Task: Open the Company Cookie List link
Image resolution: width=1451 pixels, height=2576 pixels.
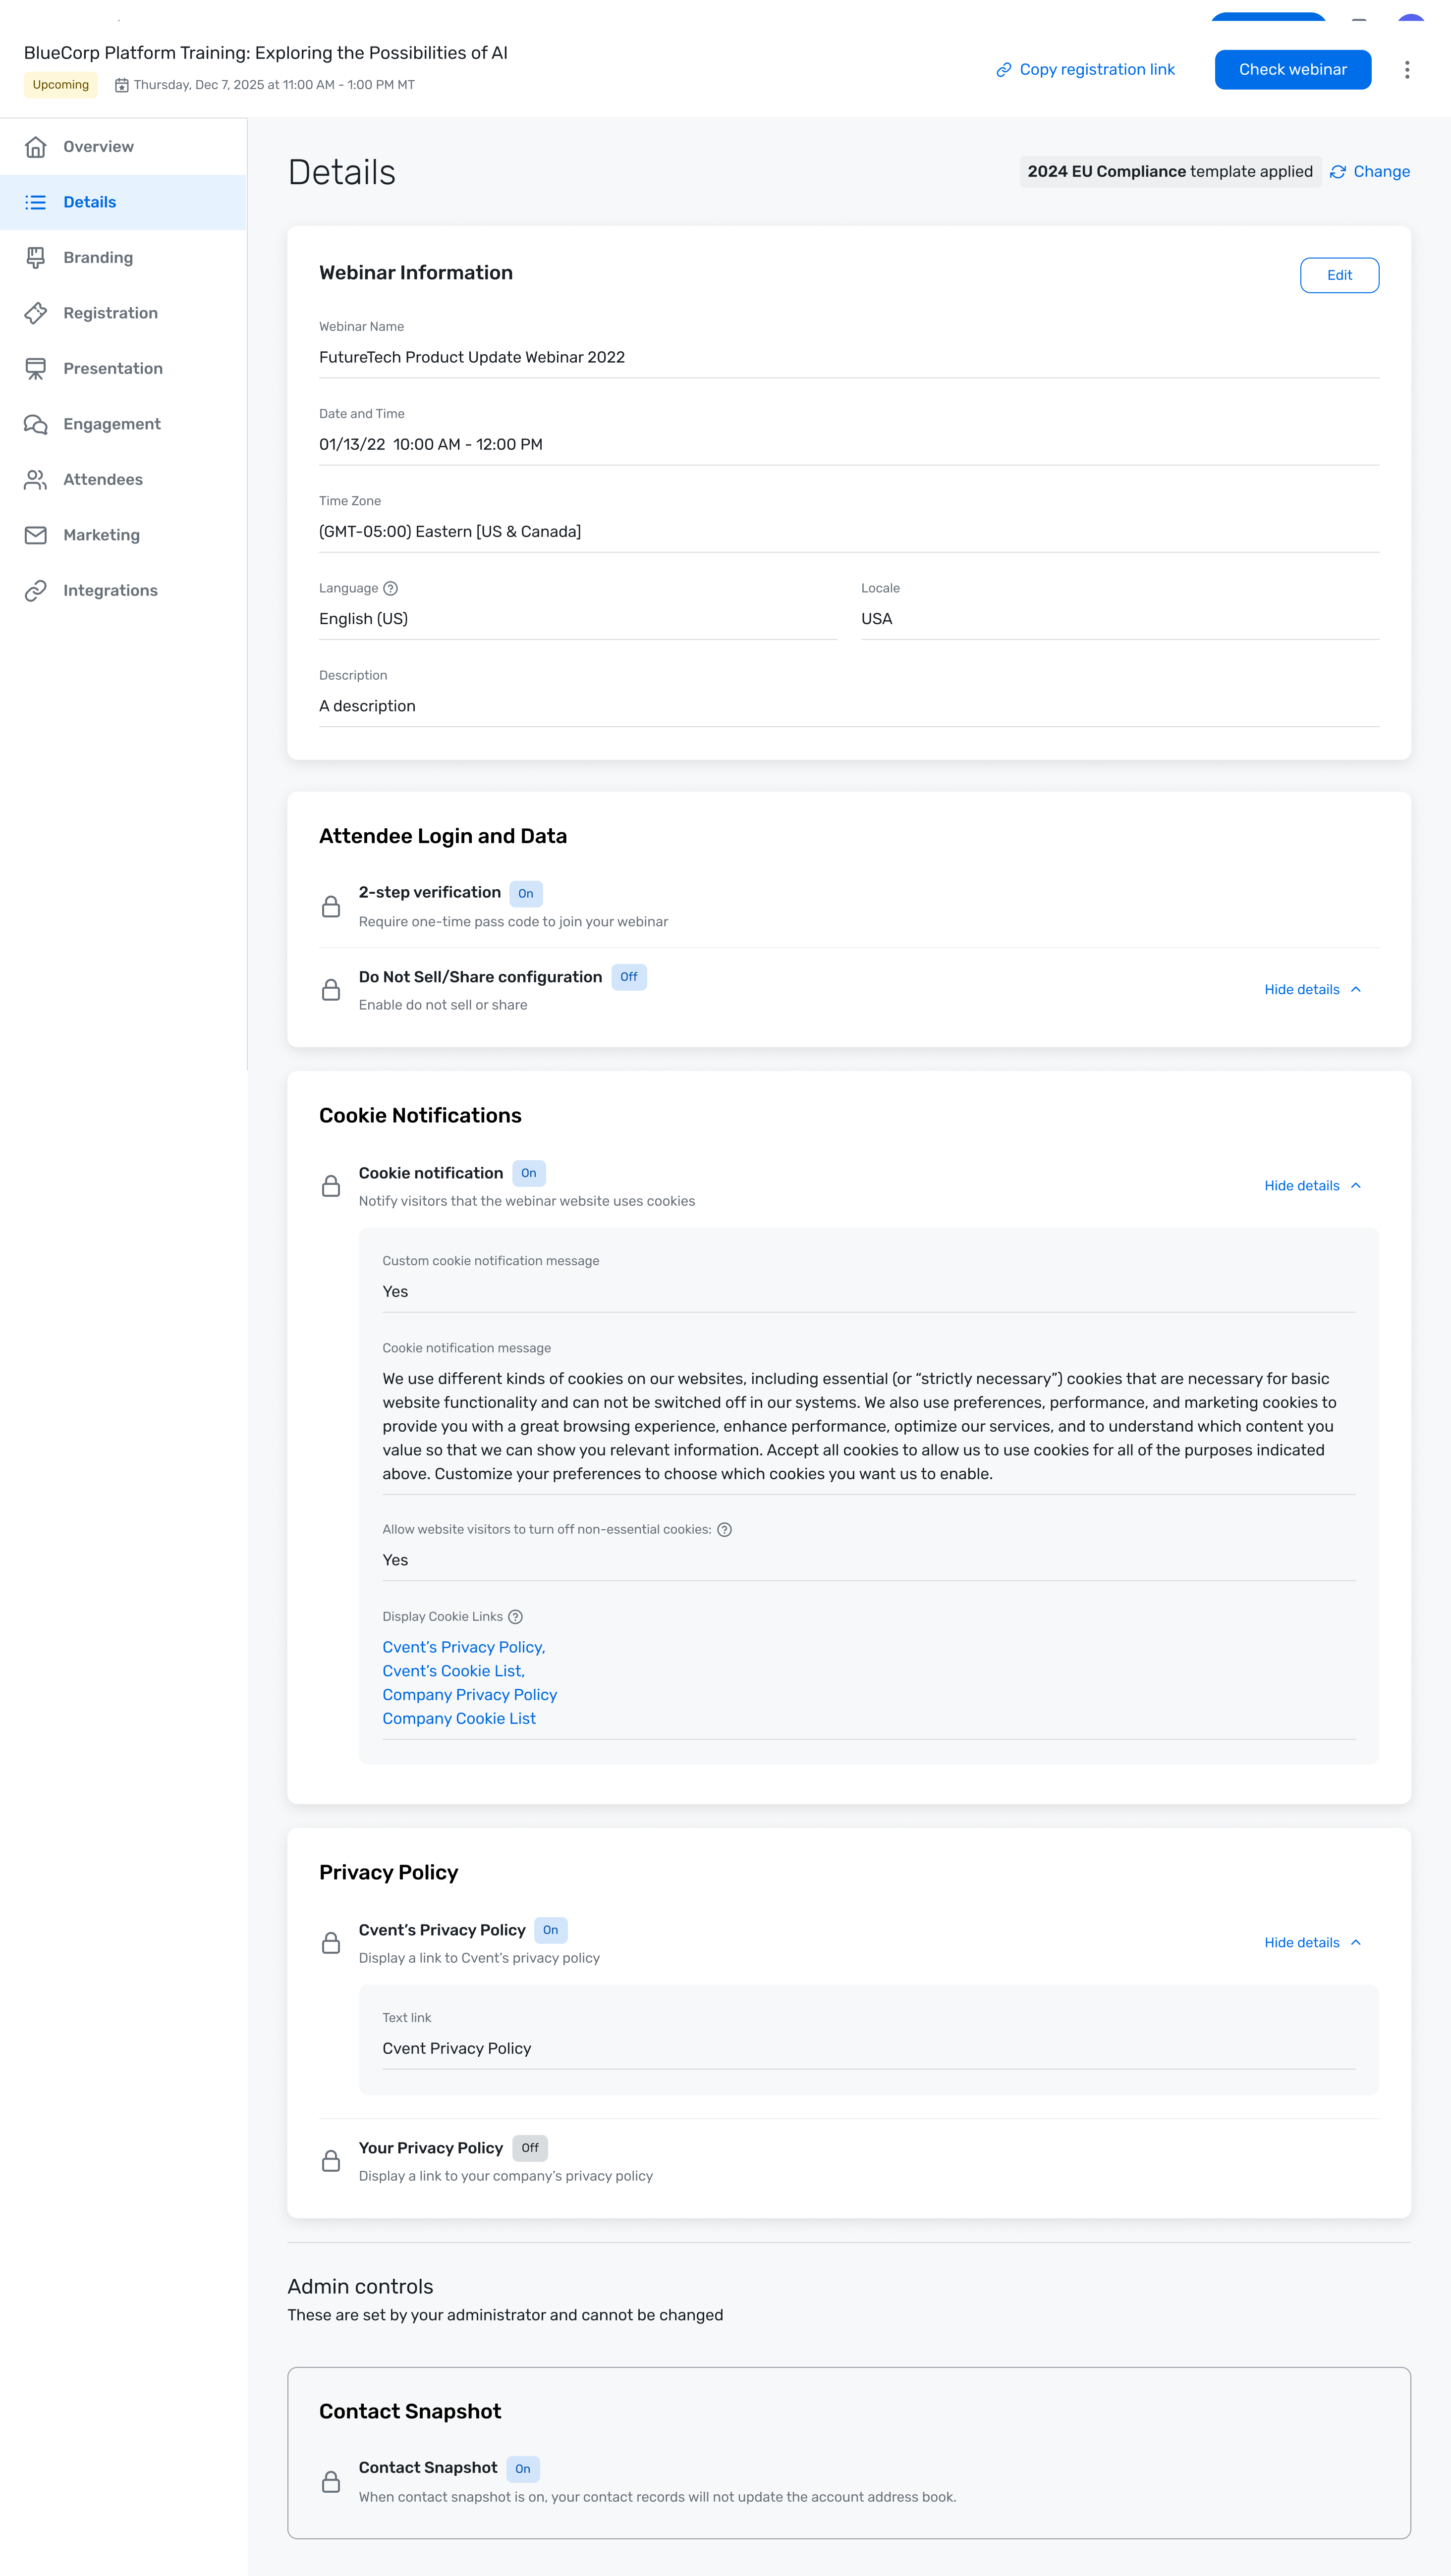Action: click(459, 1719)
